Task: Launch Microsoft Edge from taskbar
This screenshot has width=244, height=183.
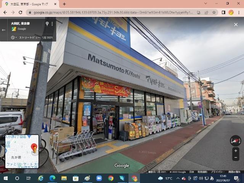Action: [52, 178]
